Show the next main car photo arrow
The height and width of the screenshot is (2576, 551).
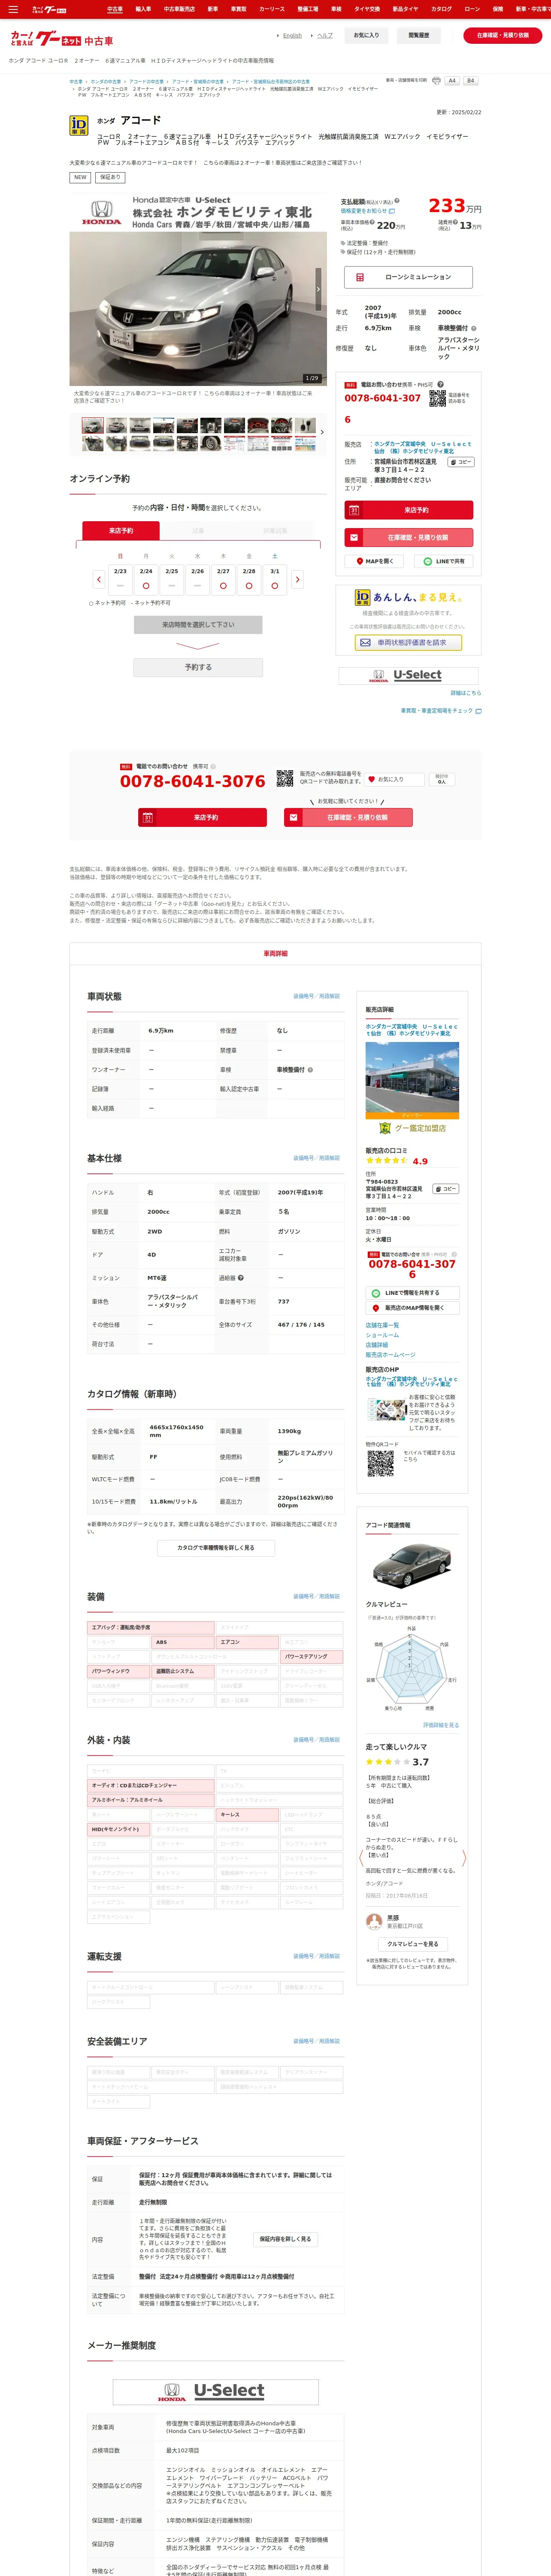(319, 289)
